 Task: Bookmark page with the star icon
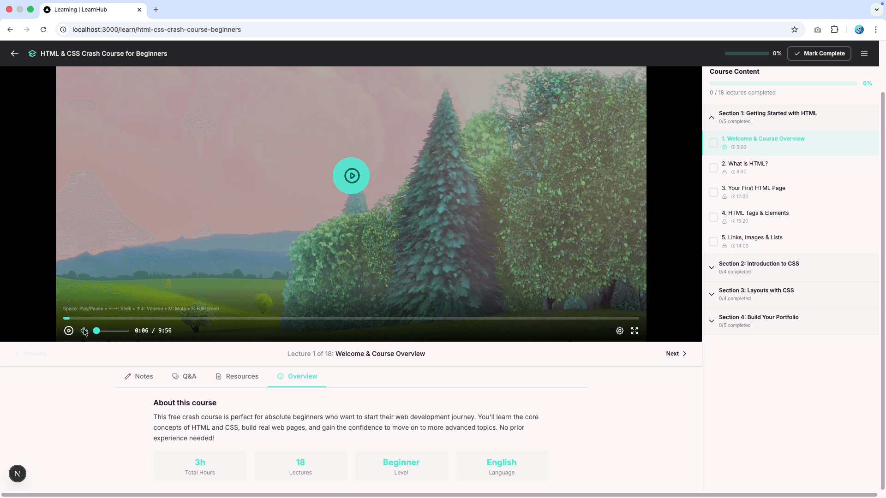[795, 30]
